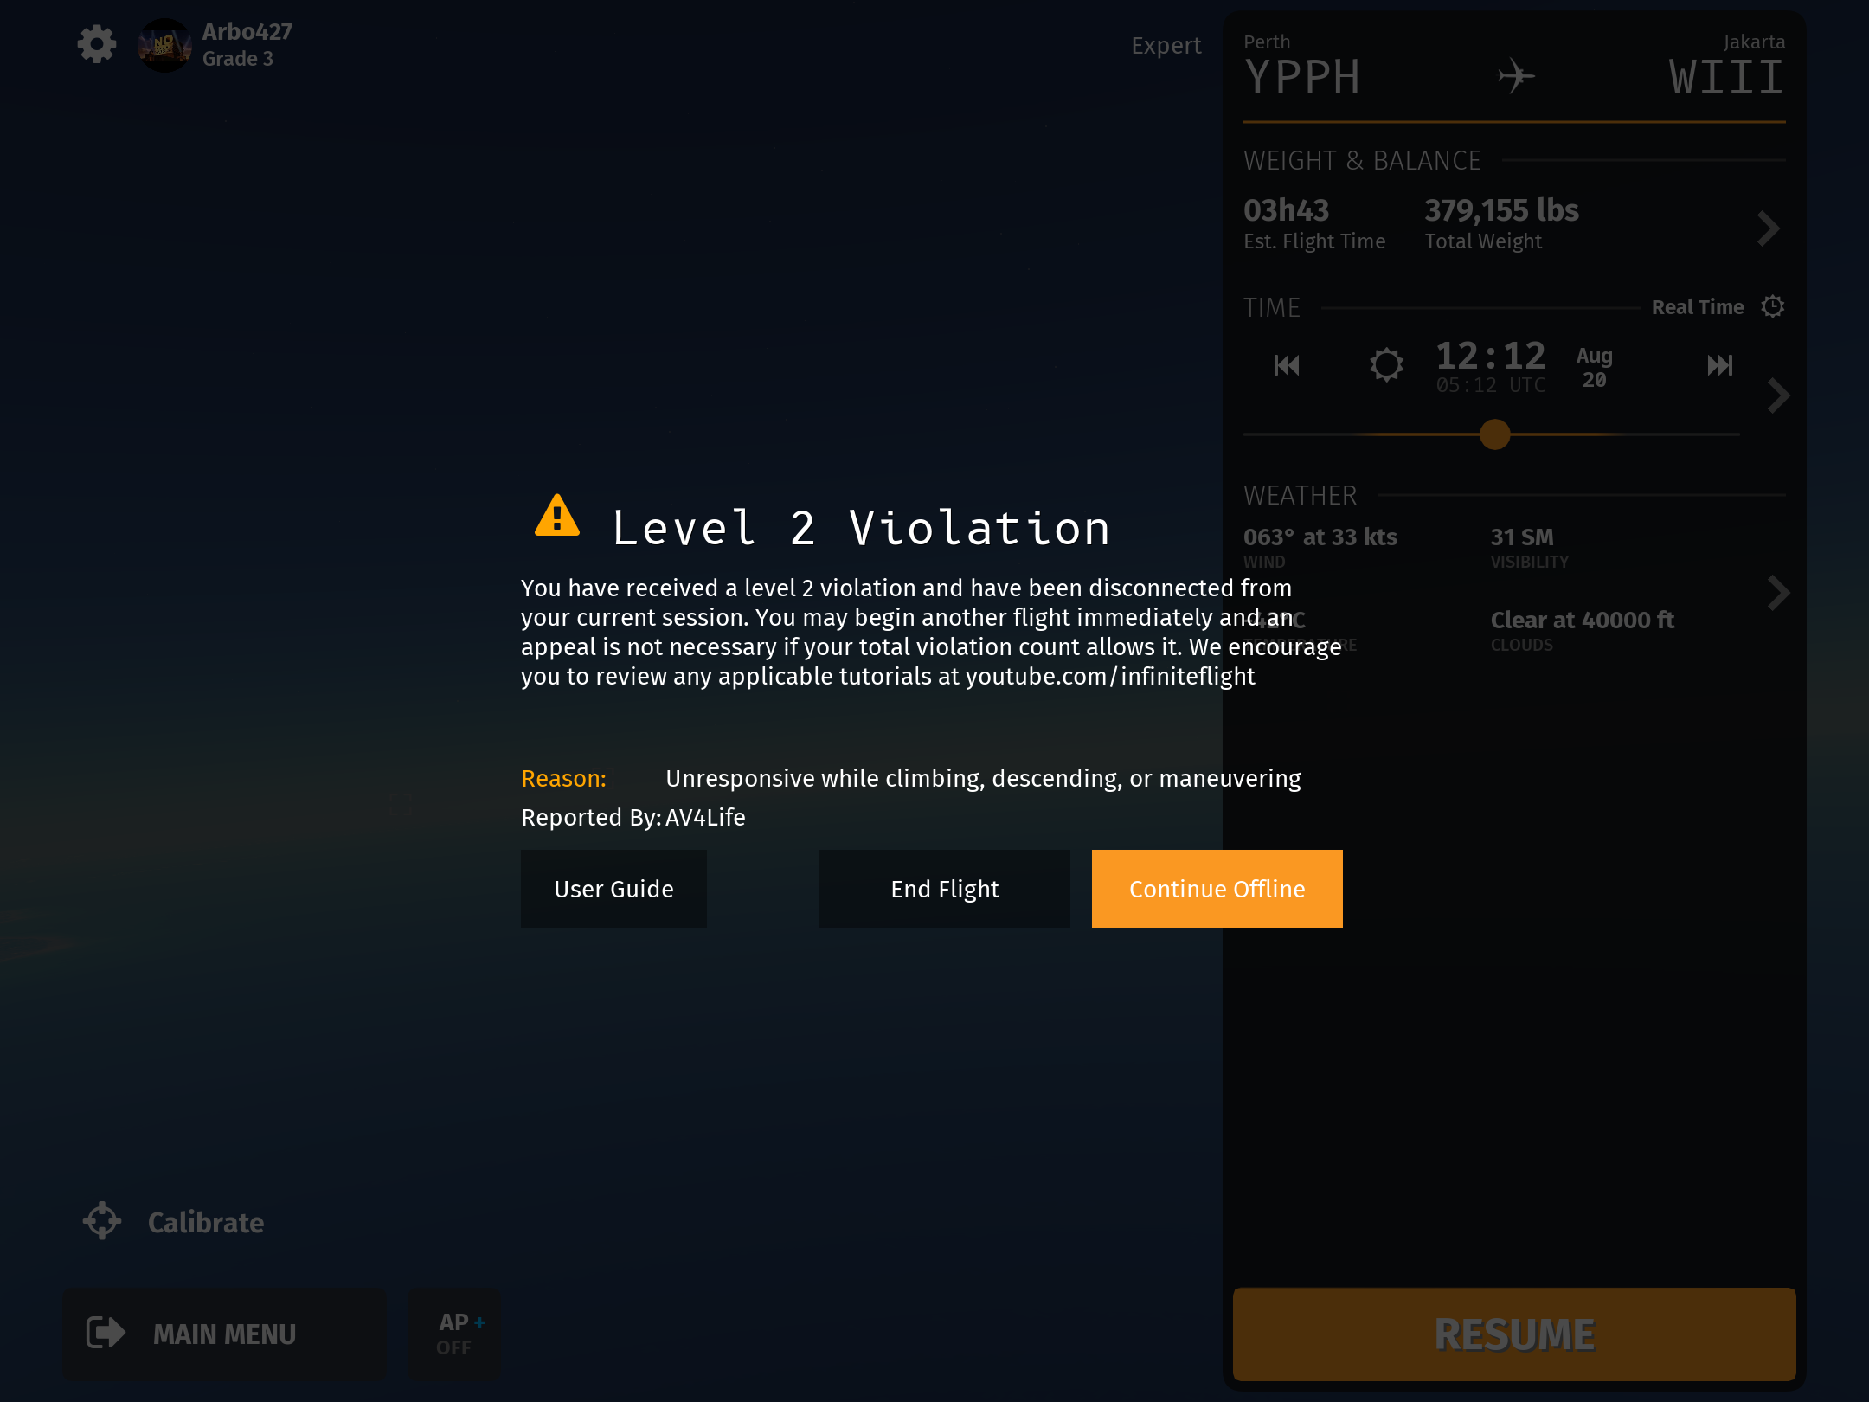Return to MAIN MENU
Screen dimensions: 1869x1402
[223, 1334]
